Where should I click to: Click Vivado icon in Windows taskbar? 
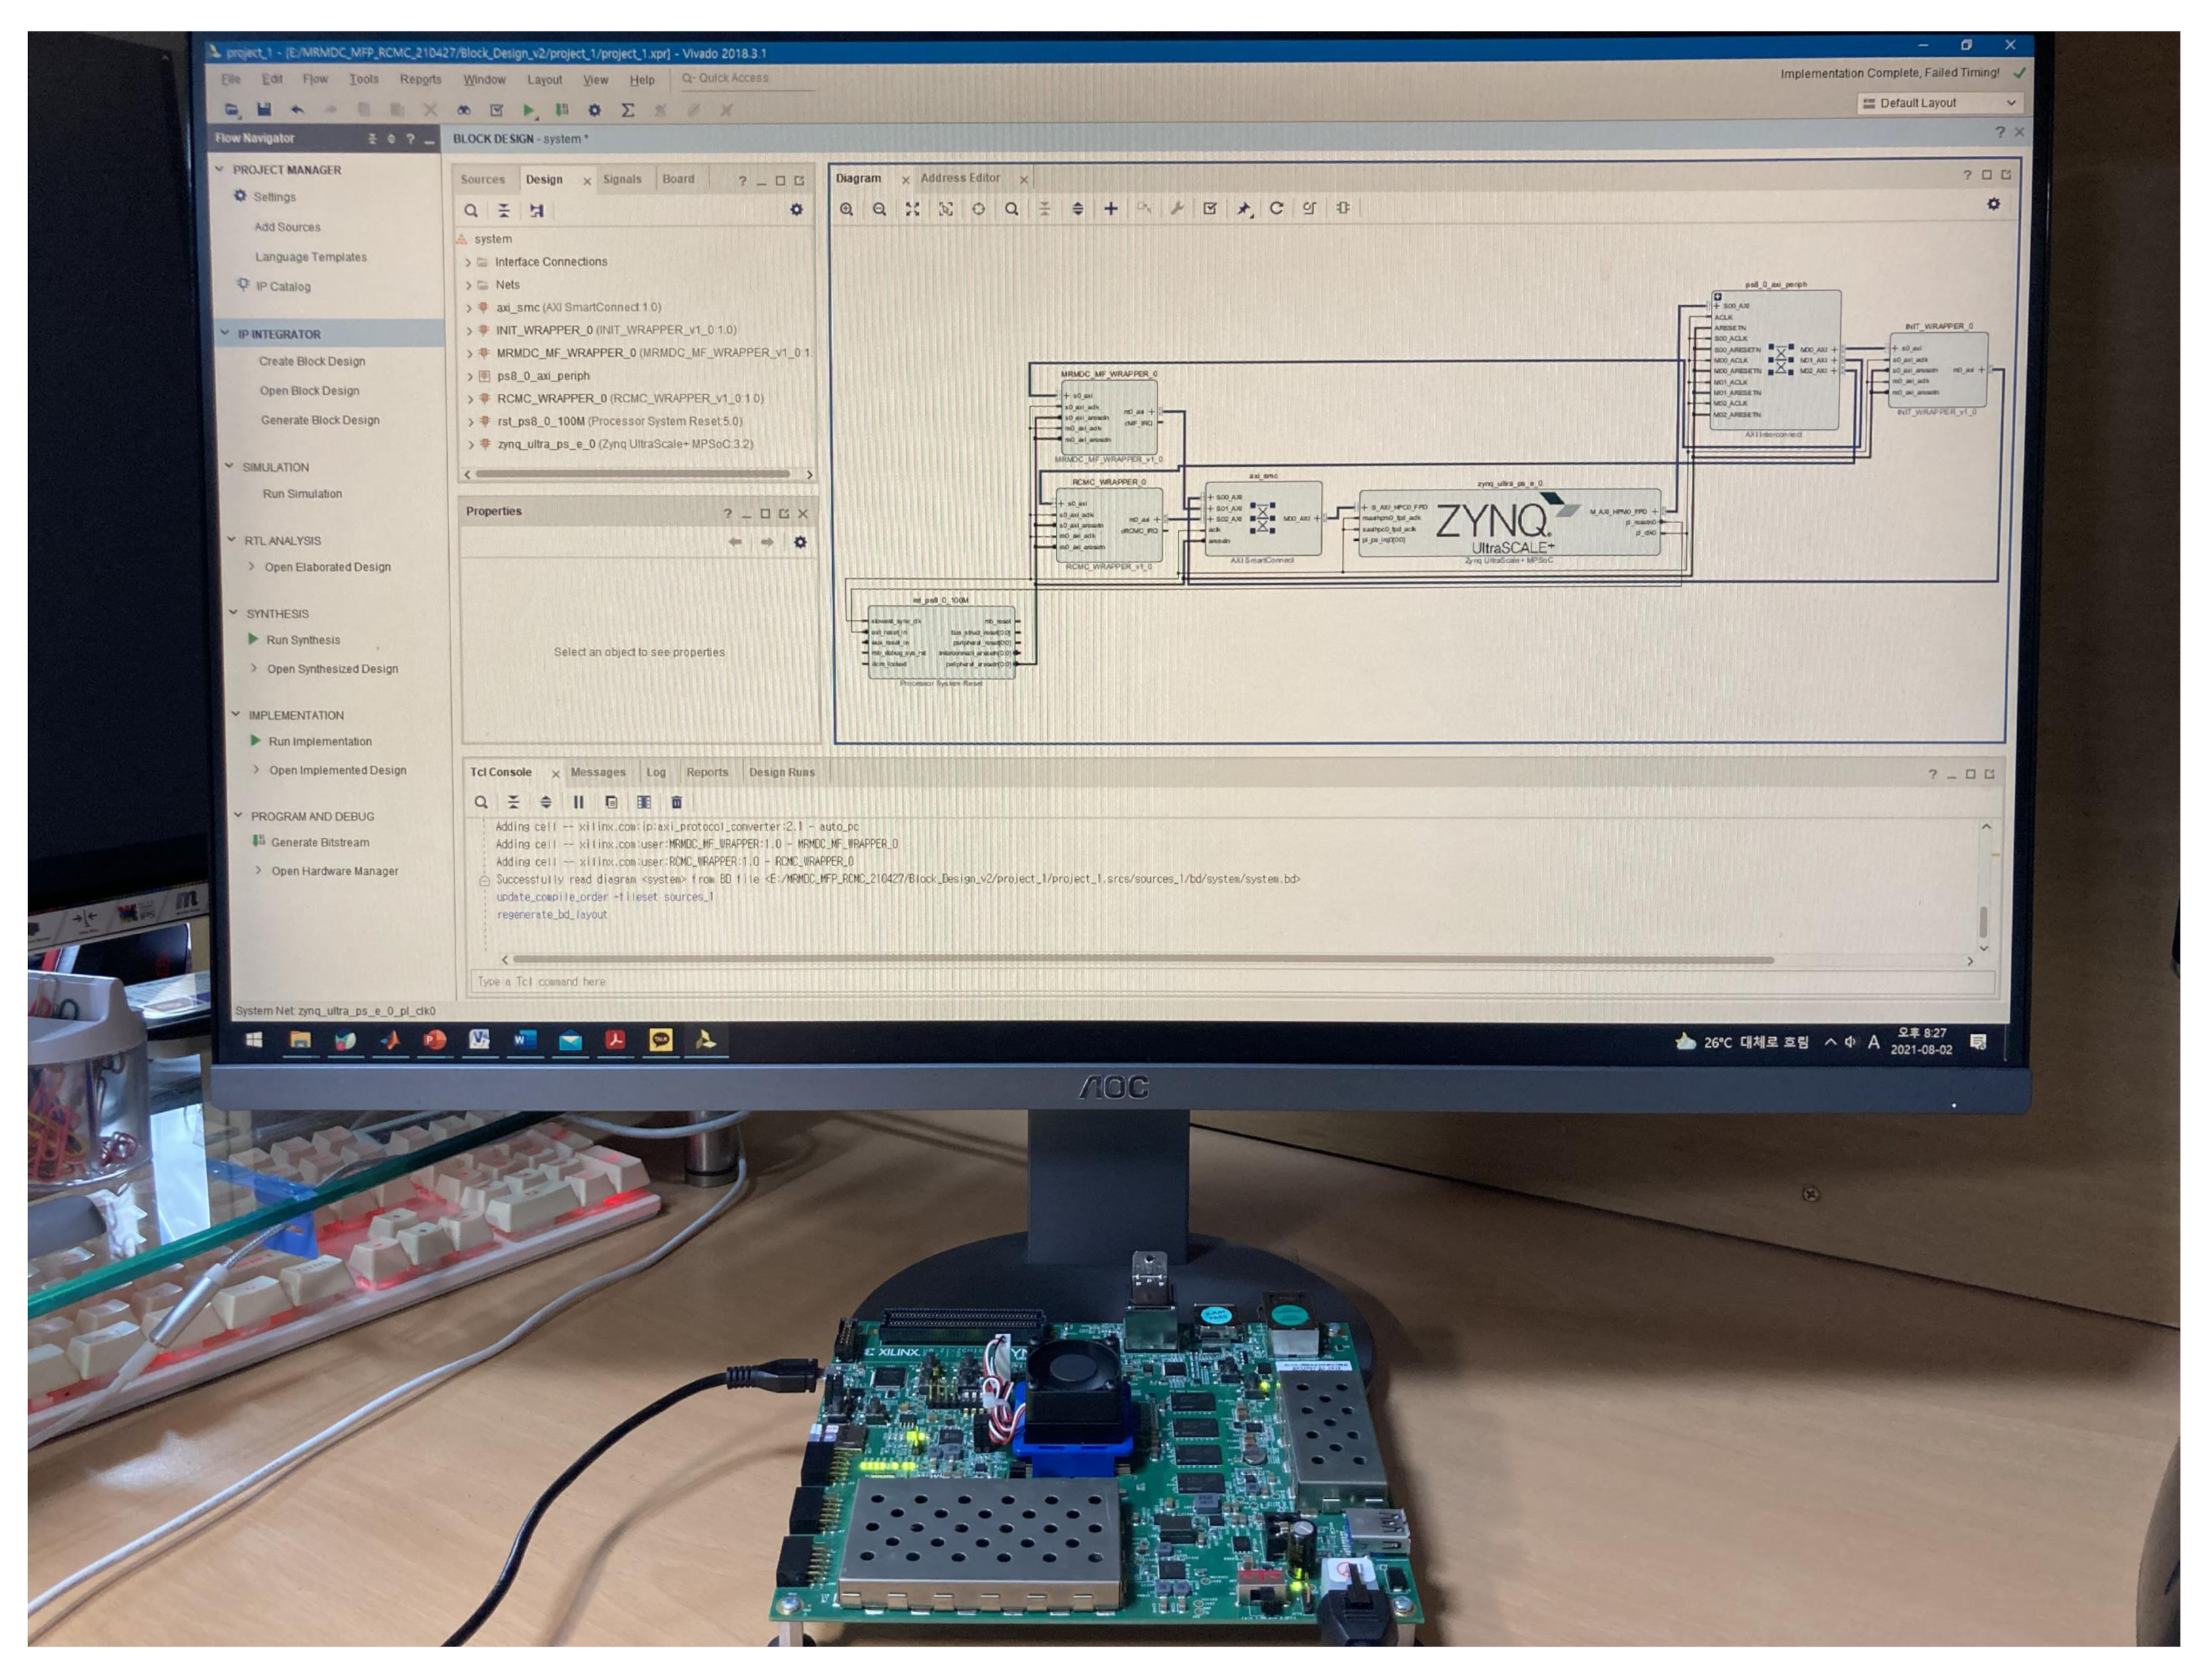click(x=705, y=1041)
